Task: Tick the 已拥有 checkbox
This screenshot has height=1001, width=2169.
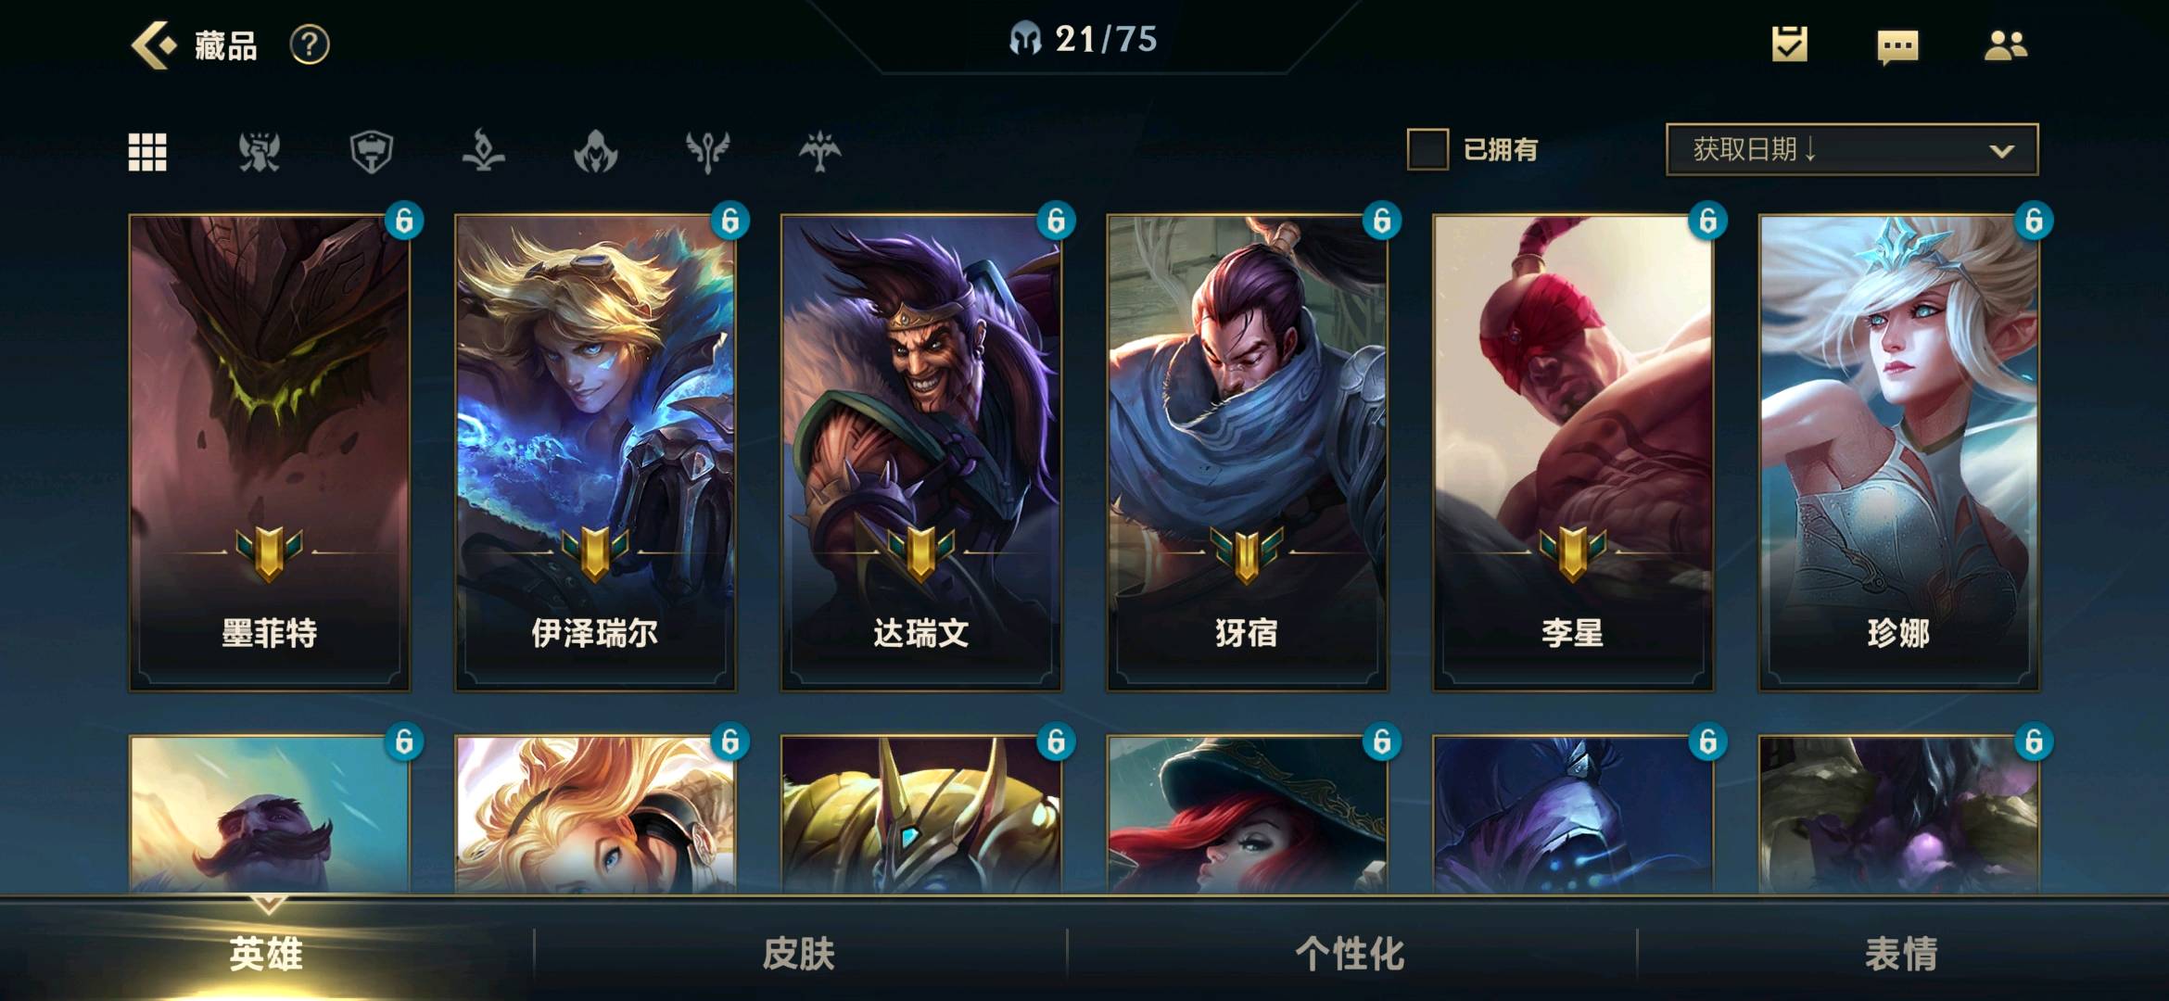Action: [x=1427, y=149]
